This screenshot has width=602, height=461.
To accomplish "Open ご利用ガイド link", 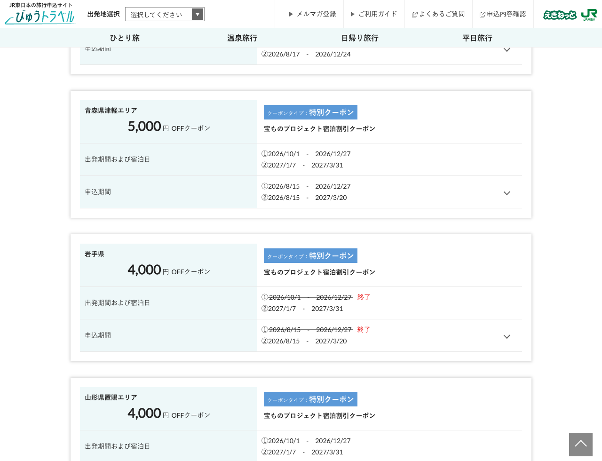I will 374,14.
